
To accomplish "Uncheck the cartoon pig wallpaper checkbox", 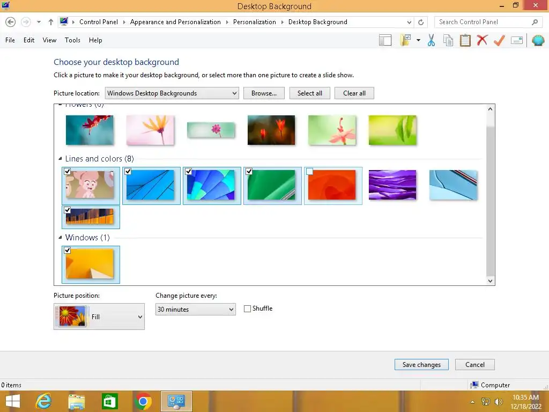I will point(68,171).
